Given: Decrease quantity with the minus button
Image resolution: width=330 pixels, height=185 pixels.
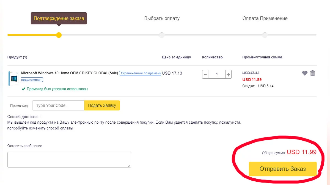Looking at the screenshot, I should click(205, 74).
